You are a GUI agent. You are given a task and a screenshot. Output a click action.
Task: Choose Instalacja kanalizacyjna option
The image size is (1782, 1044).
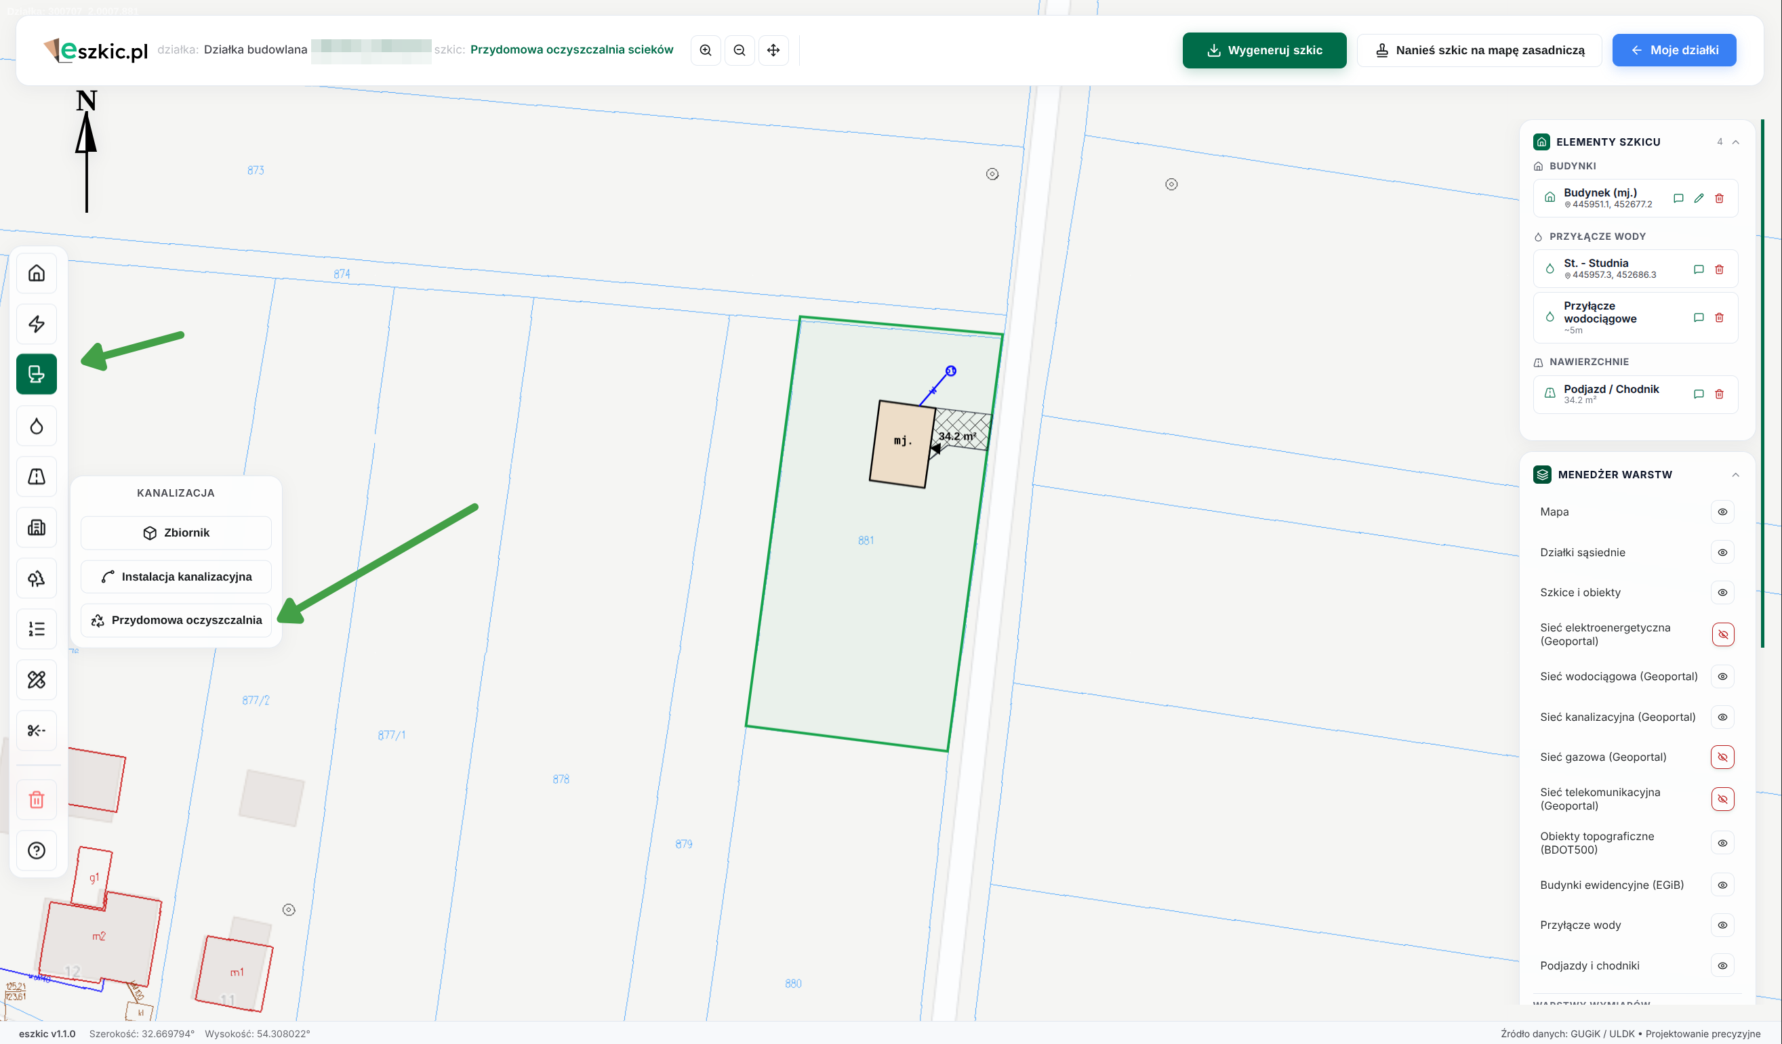coord(176,577)
